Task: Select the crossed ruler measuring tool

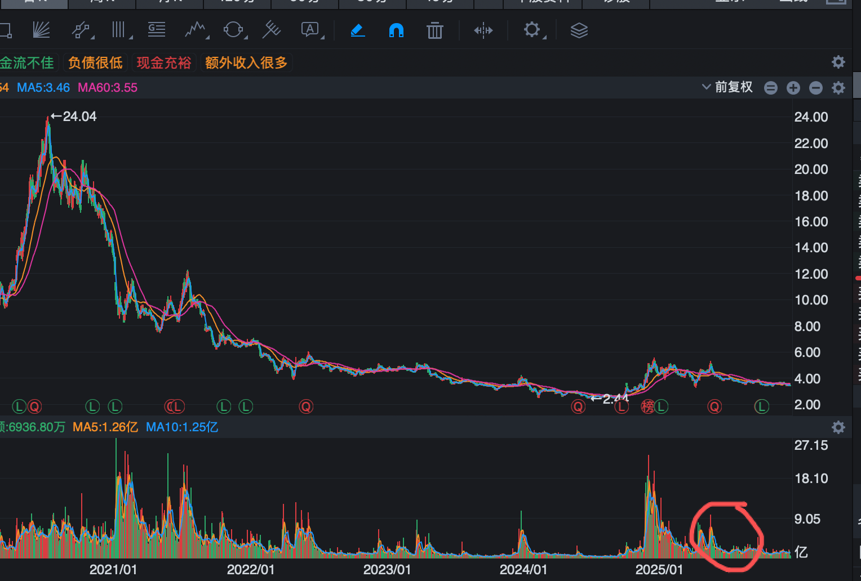Action: (x=272, y=30)
